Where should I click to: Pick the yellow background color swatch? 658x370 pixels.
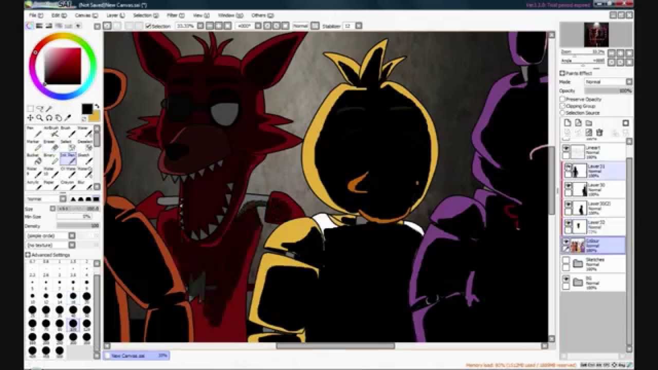click(95, 117)
